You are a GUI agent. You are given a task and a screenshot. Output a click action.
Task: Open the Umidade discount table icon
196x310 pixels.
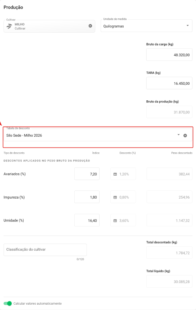click(x=115, y=221)
